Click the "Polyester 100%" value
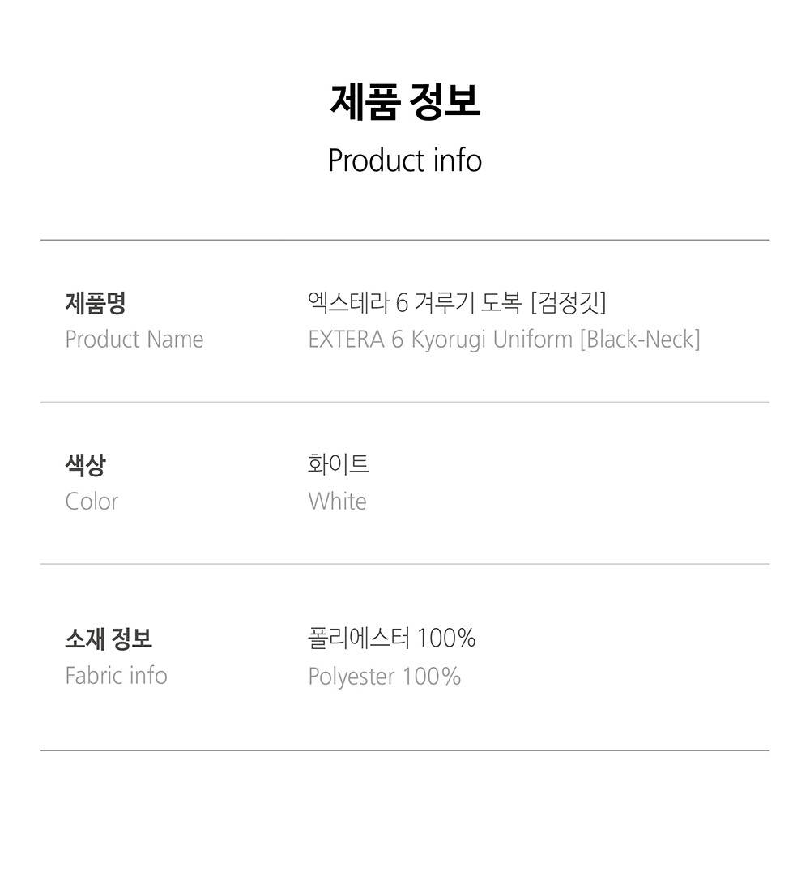This screenshot has height=880, width=810. tap(385, 677)
